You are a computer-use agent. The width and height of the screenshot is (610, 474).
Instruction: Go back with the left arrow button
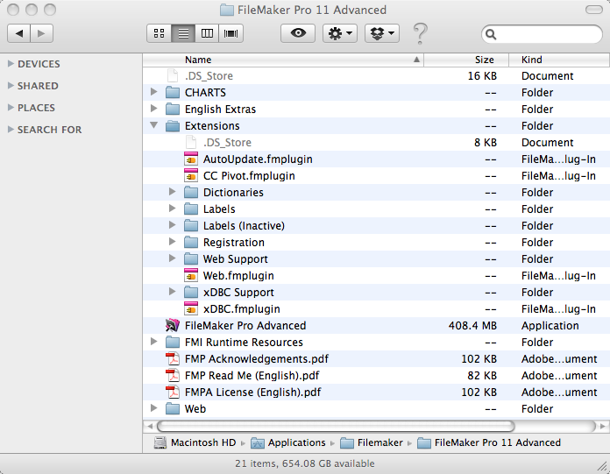(18, 33)
